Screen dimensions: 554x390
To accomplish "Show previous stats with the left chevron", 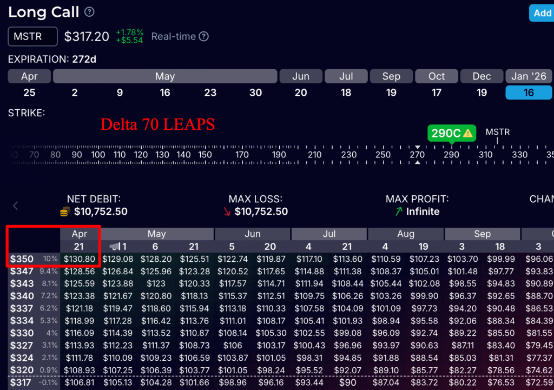I will [16, 206].
